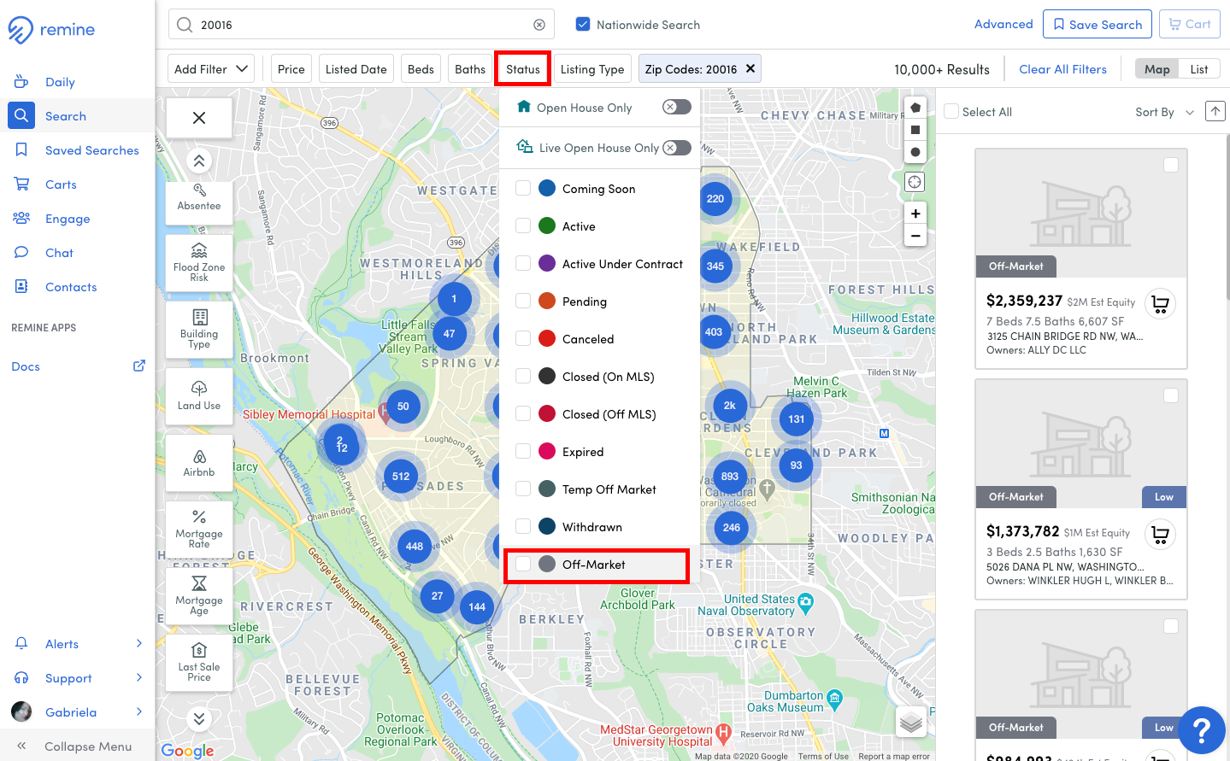Check the Coming Soon status
1230x761 pixels.
click(523, 188)
